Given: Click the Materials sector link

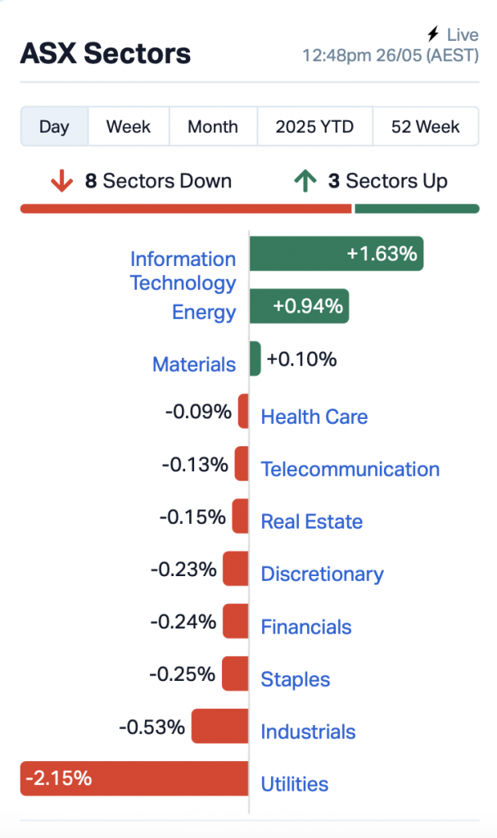Looking at the screenshot, I should (x=194, y=364).
